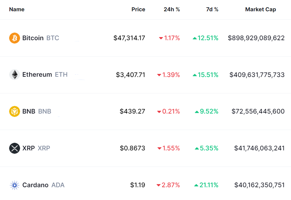Click the Bitcoin logo icon
Image resolution: width=291 pixels, height=200 pixels.
coord(15,38)
